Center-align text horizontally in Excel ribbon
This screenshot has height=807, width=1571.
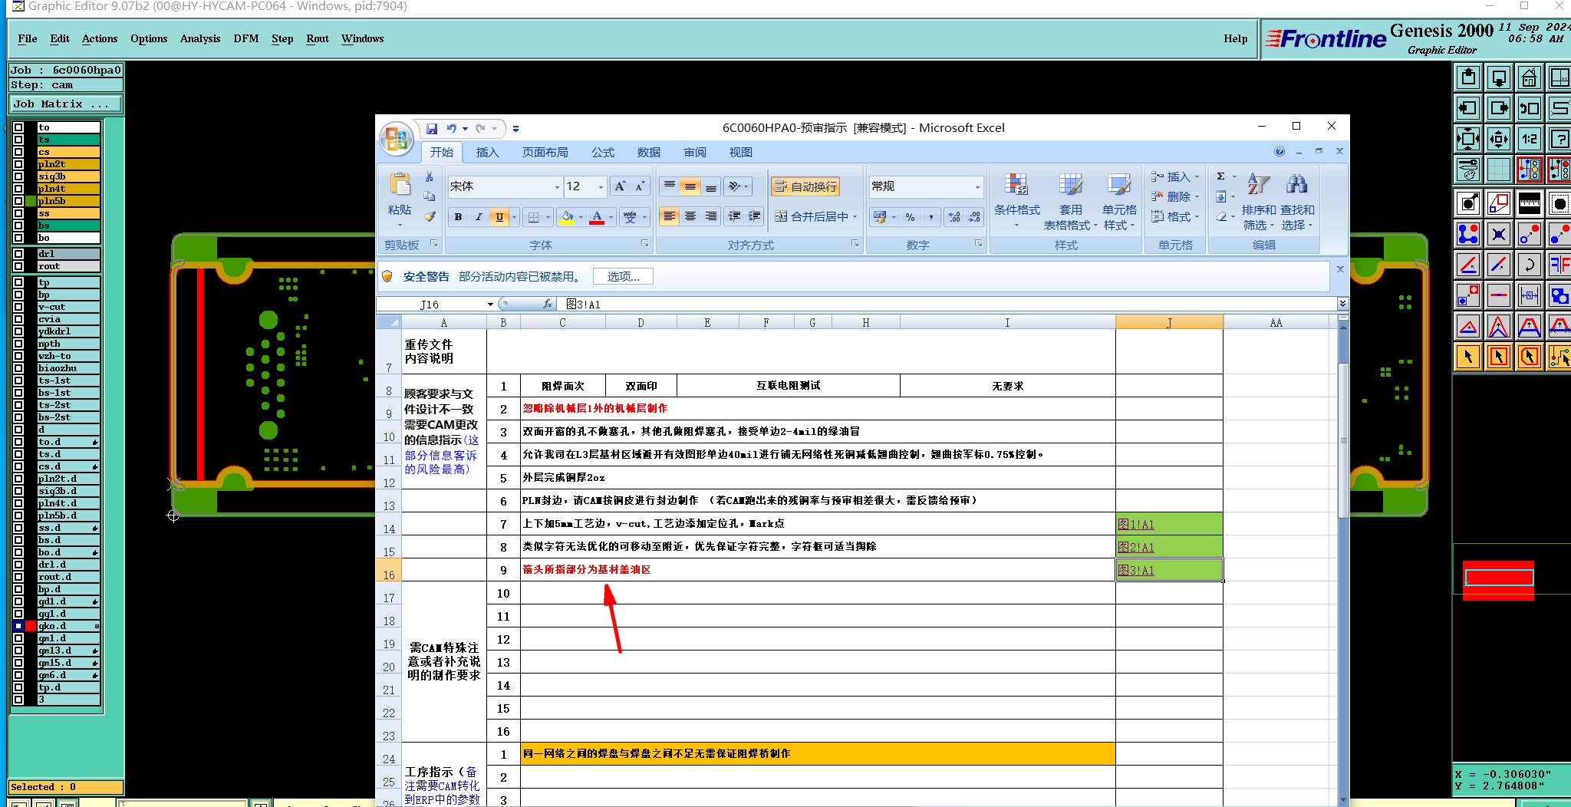(x=690, y=217)
